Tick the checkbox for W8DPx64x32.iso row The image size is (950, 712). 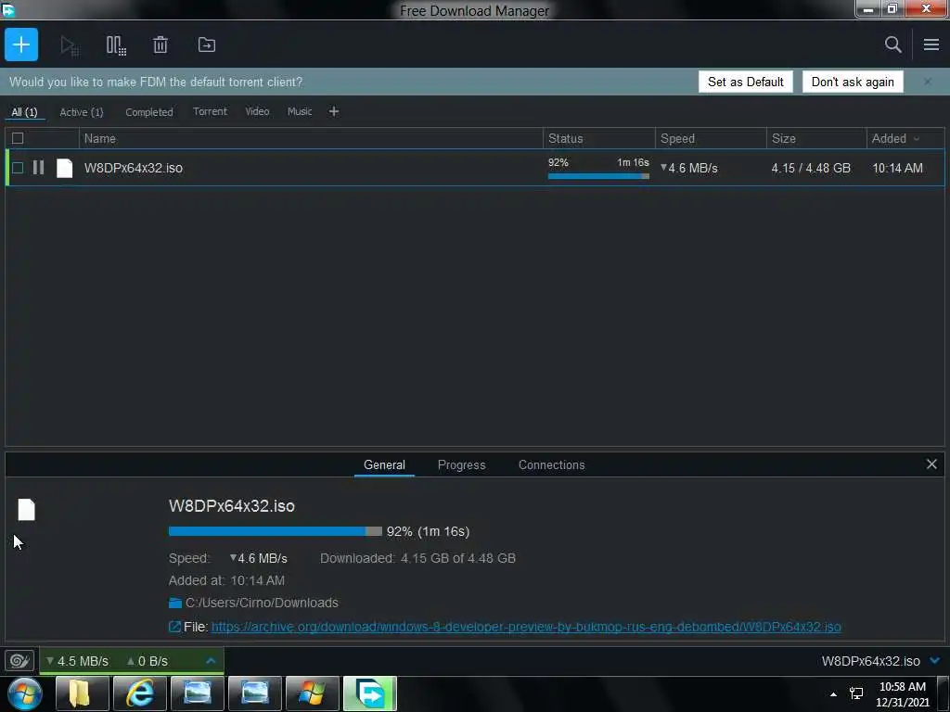click(18, 168)
